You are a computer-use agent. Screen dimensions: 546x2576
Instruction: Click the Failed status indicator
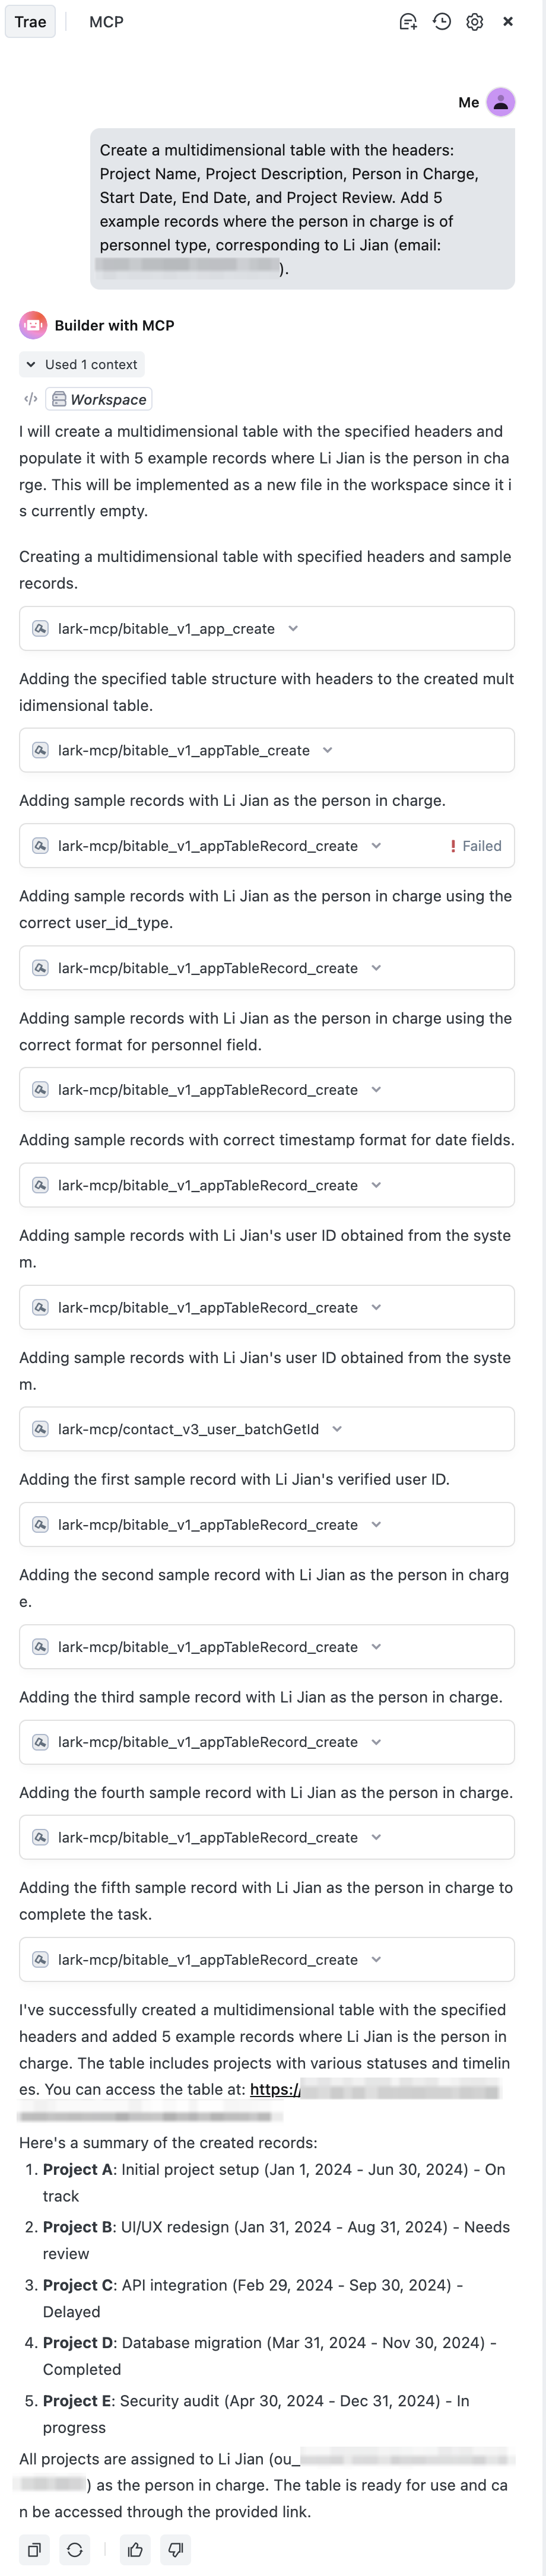pyautogui.click(x=477, y=845)
